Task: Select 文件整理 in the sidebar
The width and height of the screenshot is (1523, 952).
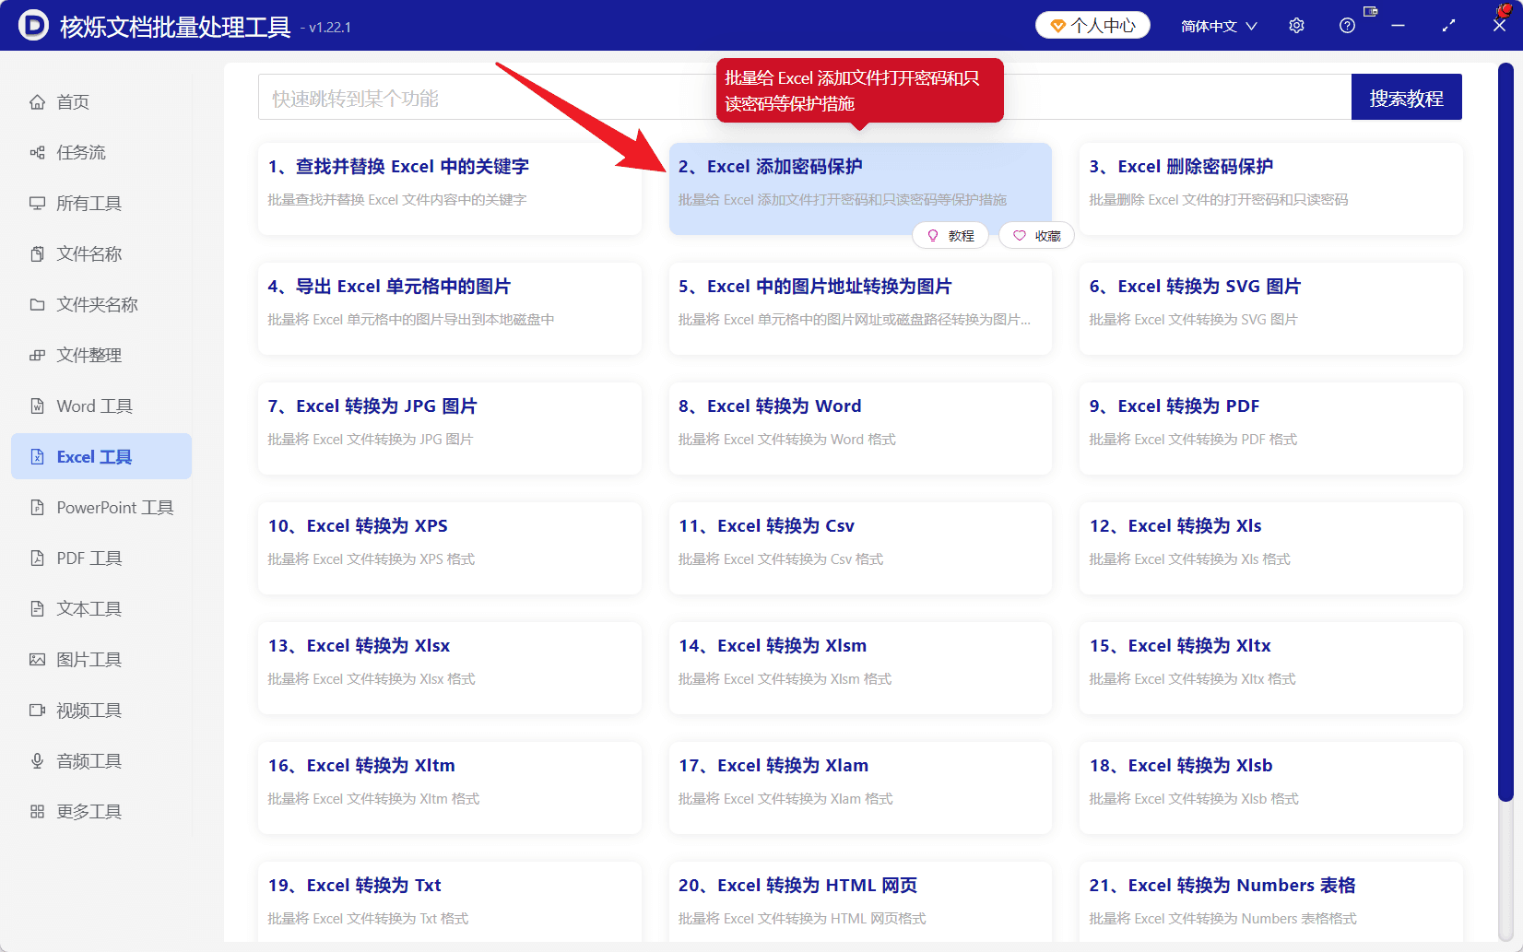Action: pos(101,356)
